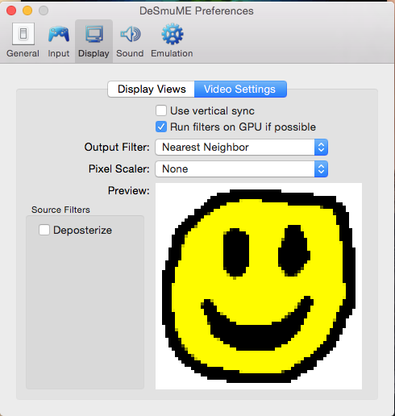Click the Nearest Neighbor popup arrows
The image size is (395, 416).
(x=321, y=148)
